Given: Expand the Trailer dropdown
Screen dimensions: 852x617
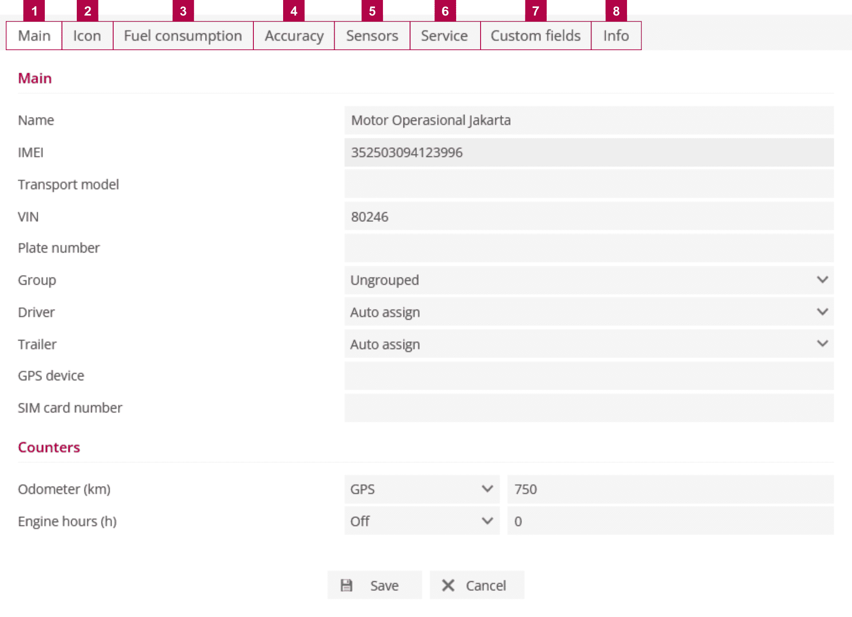Looking at the screenshot, I should coord(589,344).
